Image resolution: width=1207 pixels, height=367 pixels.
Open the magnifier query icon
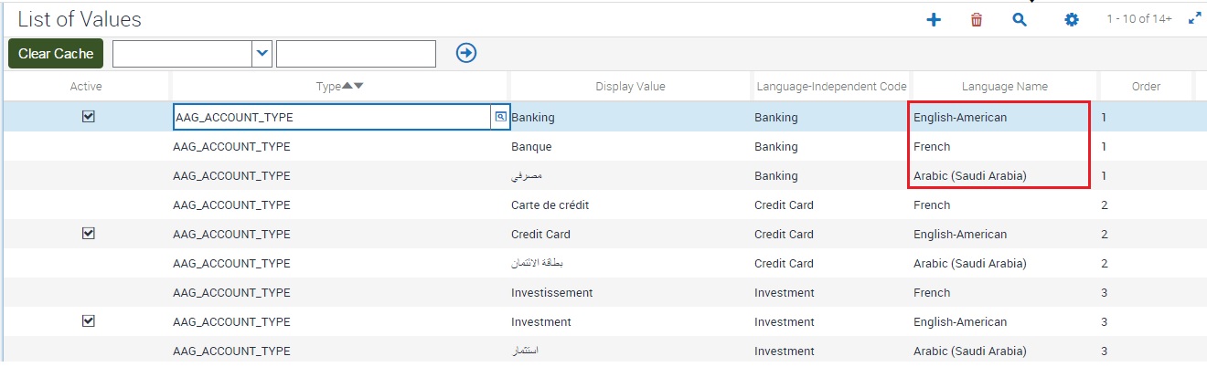point(1020,19)
